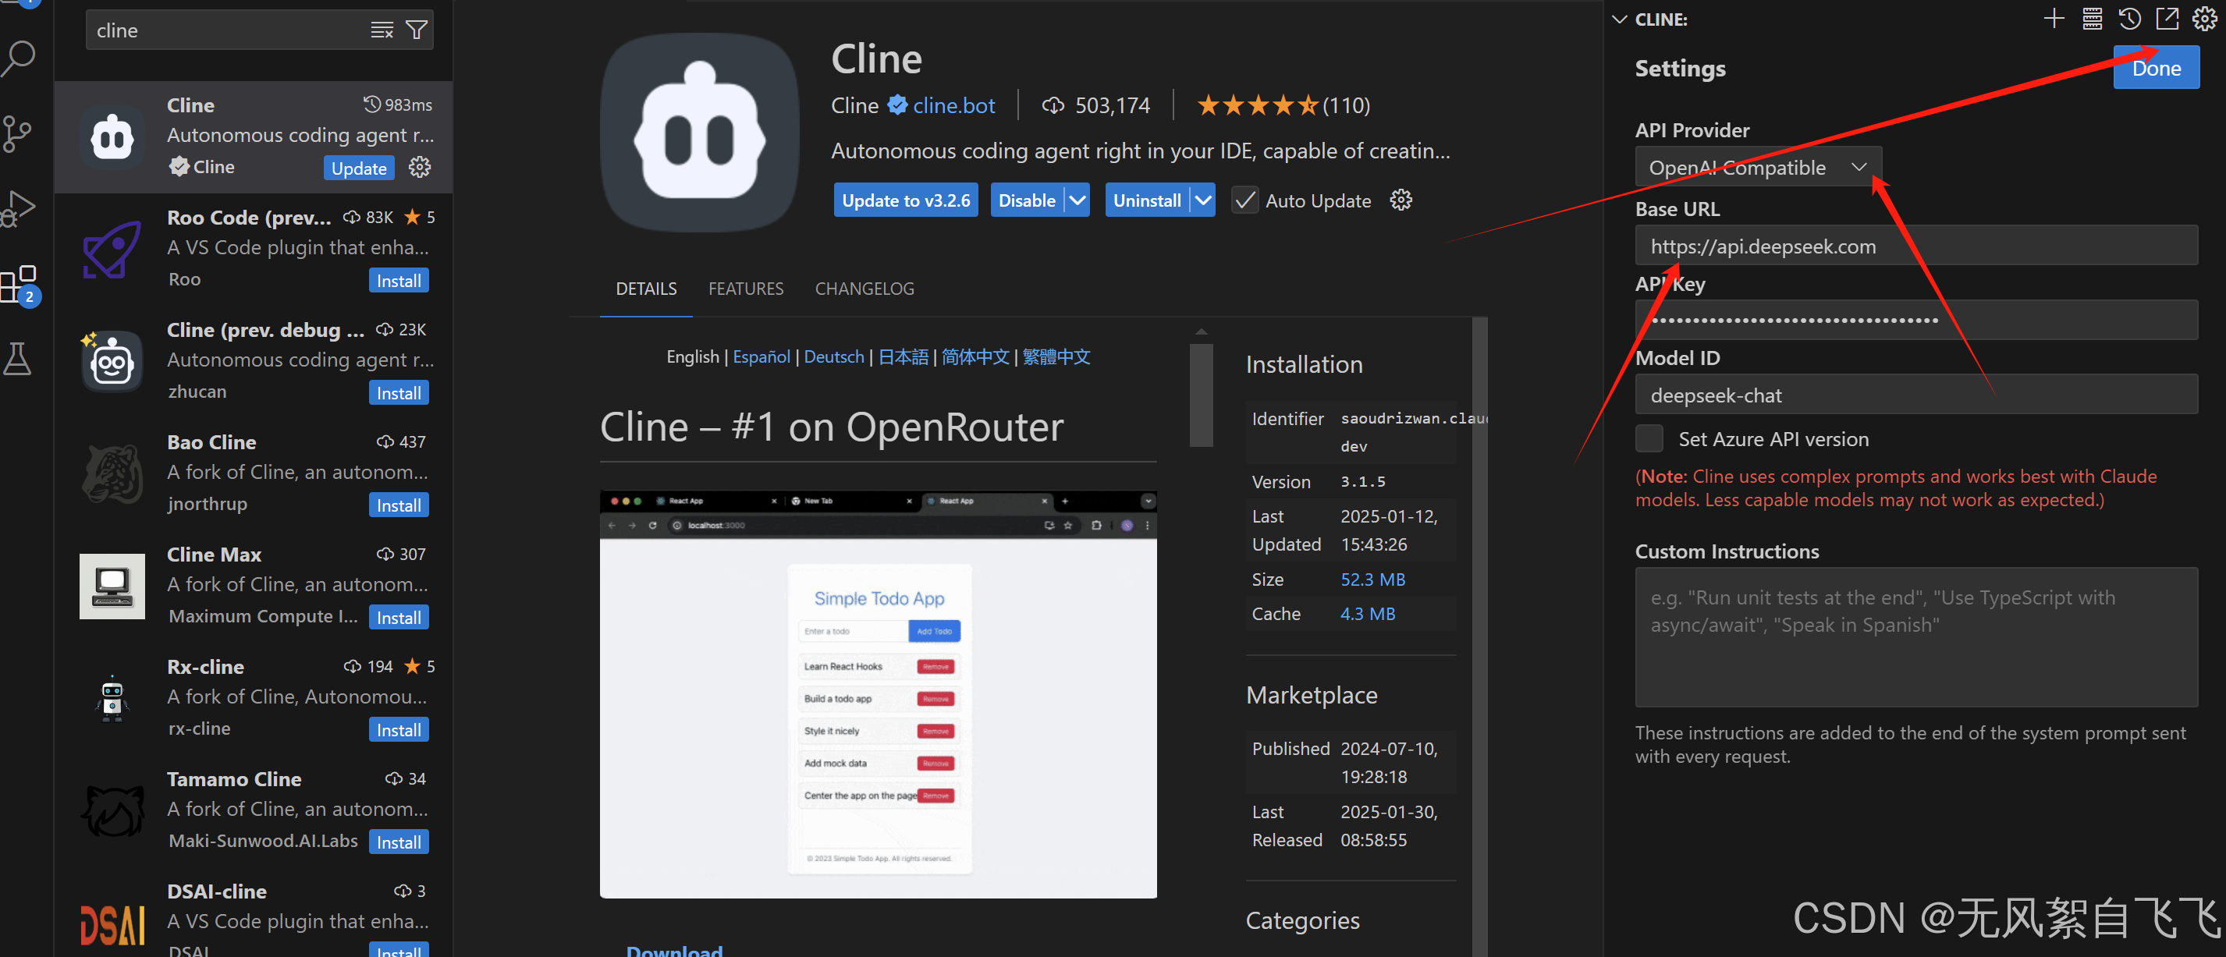
Task: Expand the Disable button dropdown arrow
Action: tap(1077, 200)
